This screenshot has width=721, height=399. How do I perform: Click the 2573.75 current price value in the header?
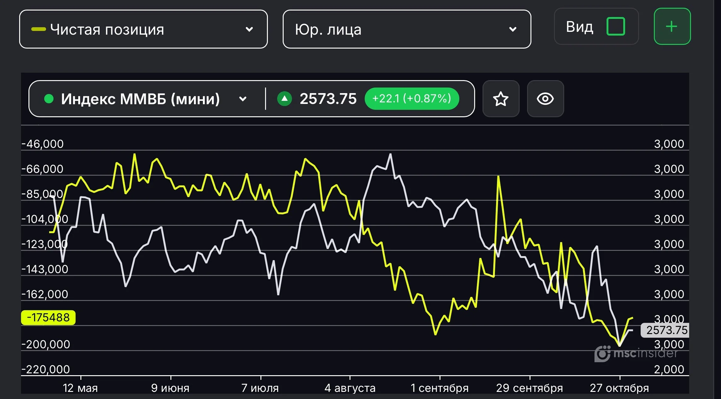click(328, 99)
